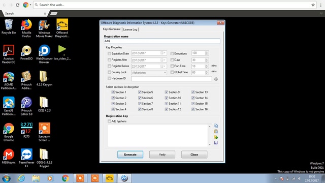Open the ODIS 4.2.3 folder
The height and width of the screenshot is (183, 325).
tap(44, 105)
